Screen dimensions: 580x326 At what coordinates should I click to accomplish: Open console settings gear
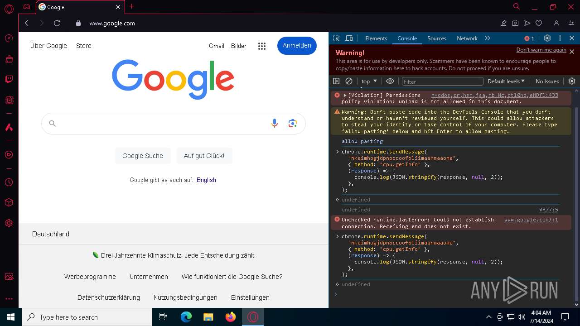(x=572, y=81)
